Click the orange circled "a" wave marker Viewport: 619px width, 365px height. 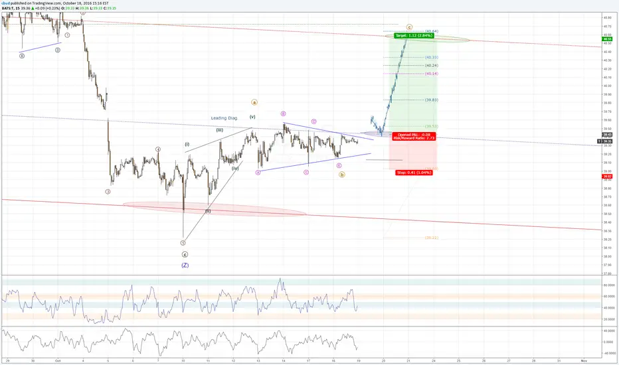click(254, 102)
